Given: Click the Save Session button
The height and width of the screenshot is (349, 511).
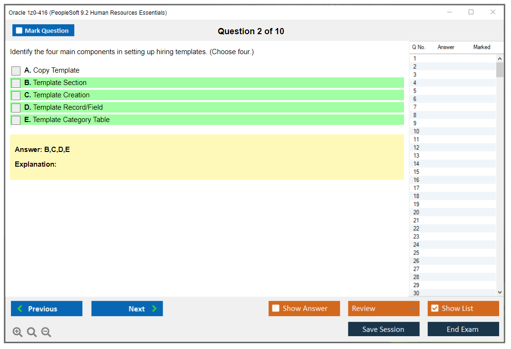Looking at the screenshot, I should coord(383,329).
